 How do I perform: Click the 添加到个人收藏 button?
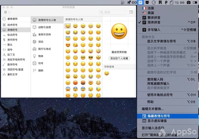tap(119, 58)
